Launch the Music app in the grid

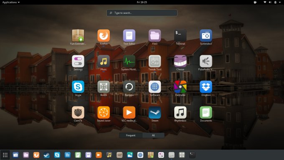(104, 61)
